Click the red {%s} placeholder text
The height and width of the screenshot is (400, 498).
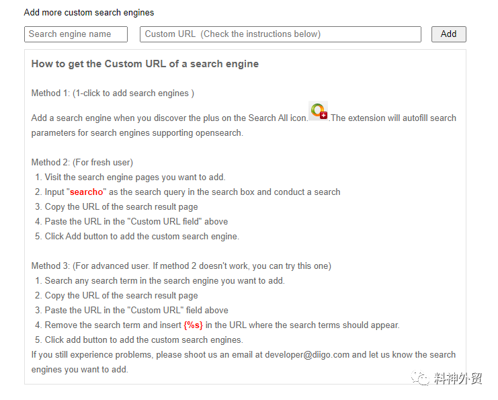(x=193, y=325)
